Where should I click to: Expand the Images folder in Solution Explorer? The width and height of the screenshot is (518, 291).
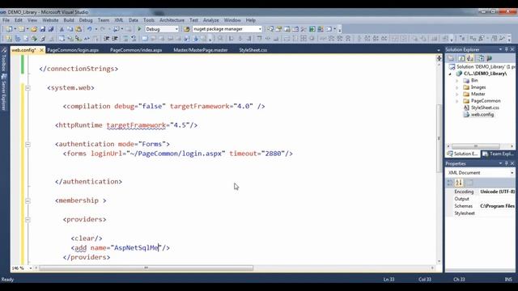point(457,87)
